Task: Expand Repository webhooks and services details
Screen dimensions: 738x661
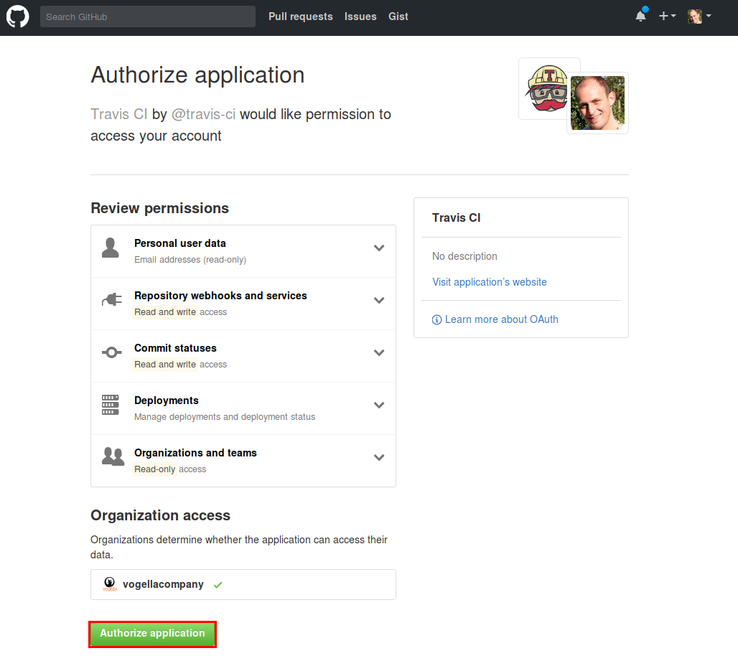Action: click(x=379, y=301)
